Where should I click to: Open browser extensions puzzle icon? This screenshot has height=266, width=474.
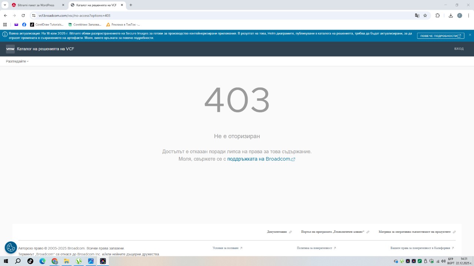click(437, 16)
